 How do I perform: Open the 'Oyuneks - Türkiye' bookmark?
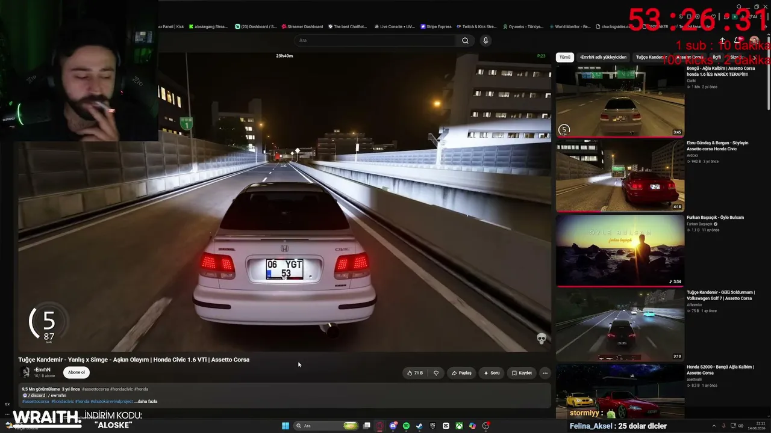click(523, 26)
